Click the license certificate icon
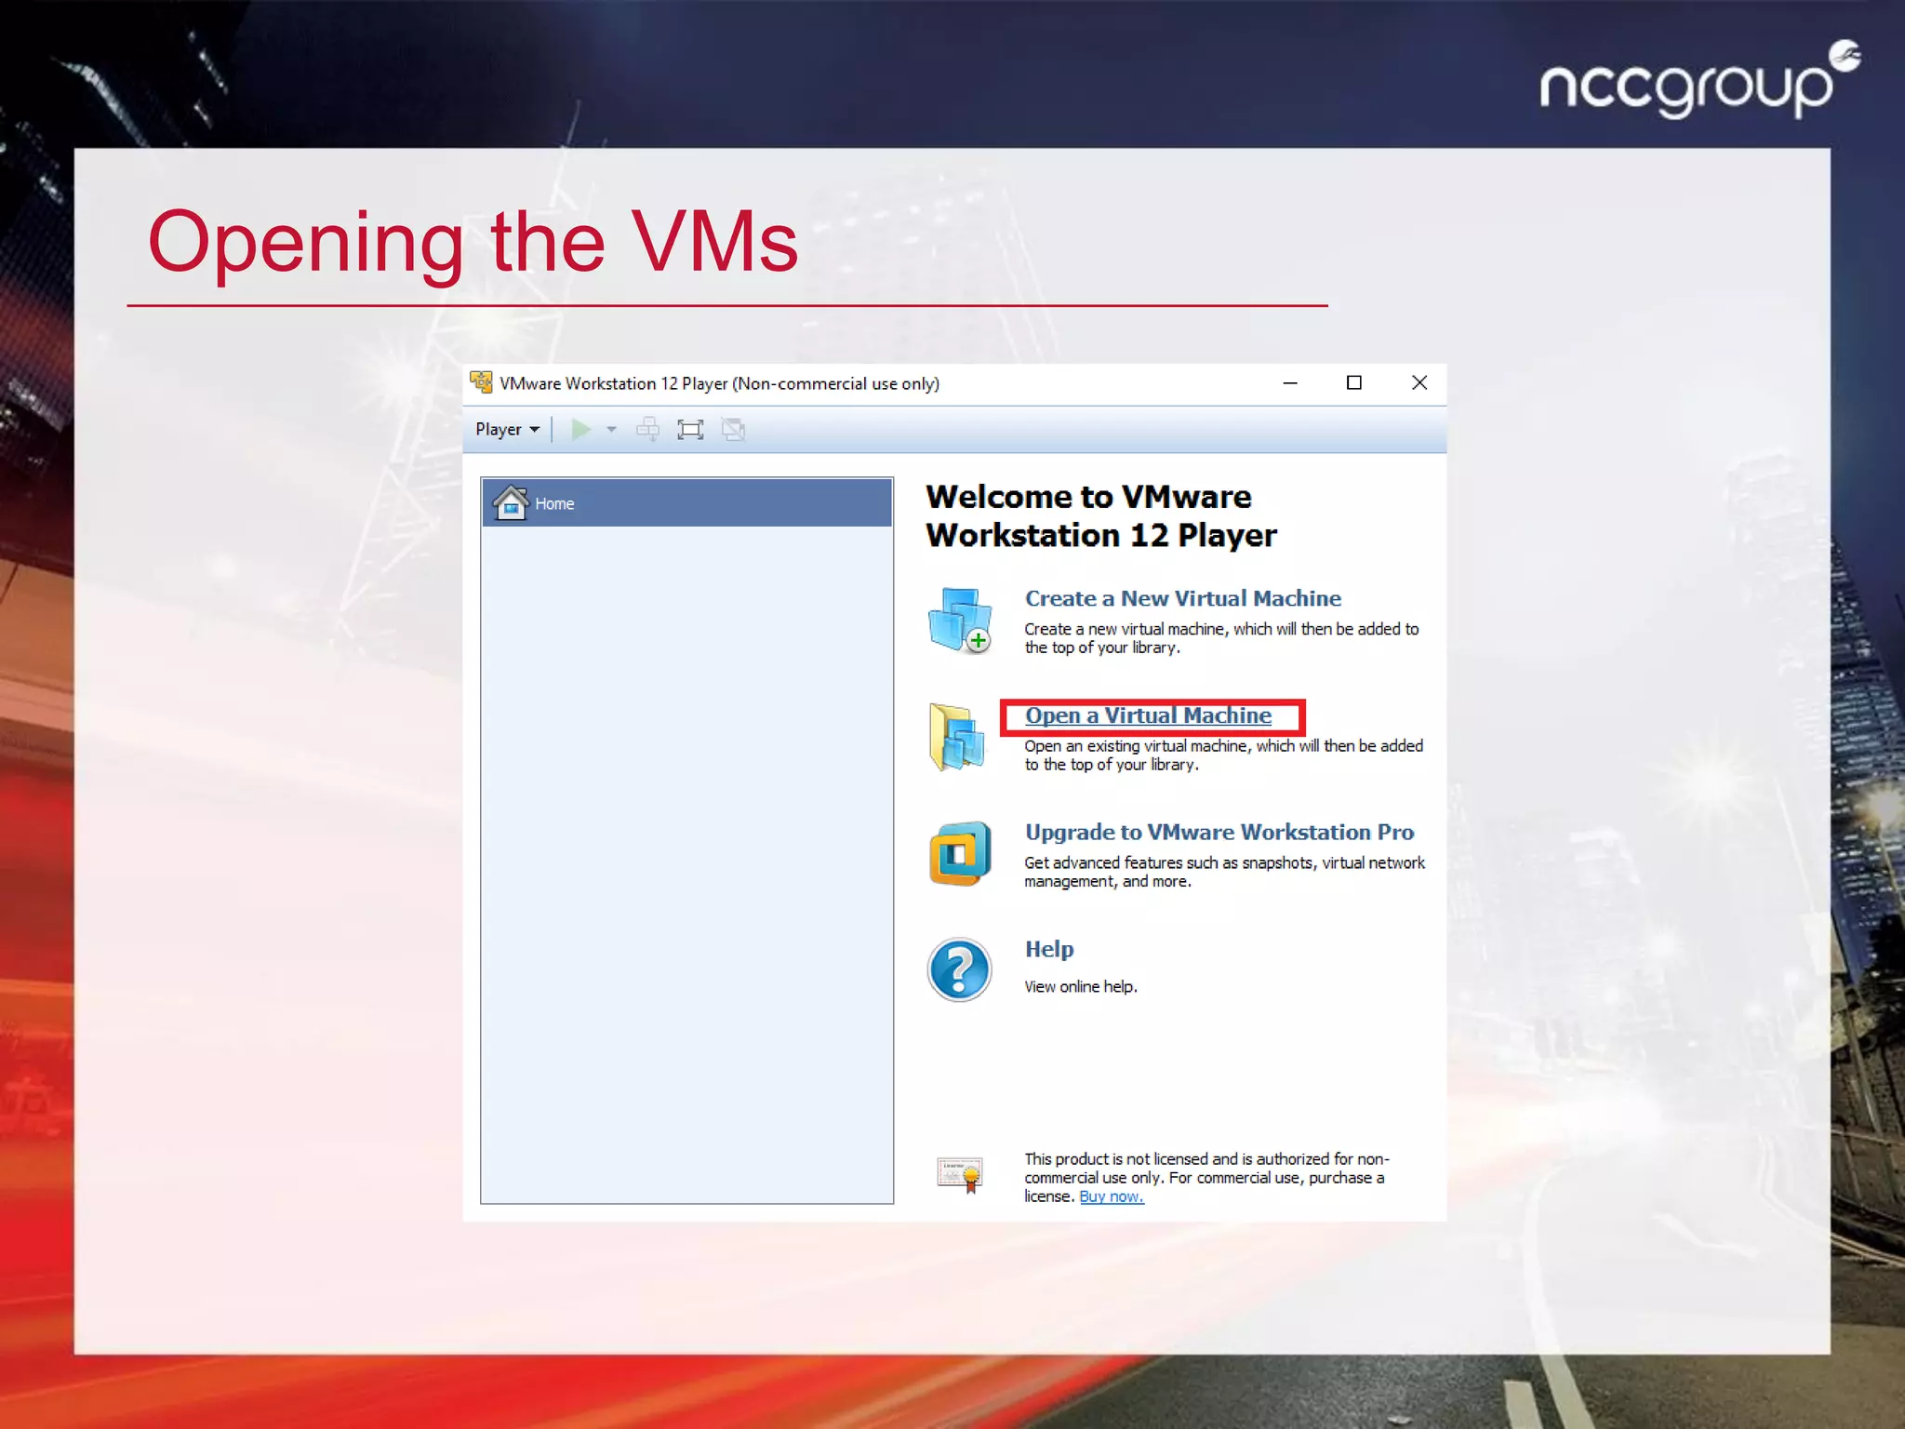 pos(960,1175)
